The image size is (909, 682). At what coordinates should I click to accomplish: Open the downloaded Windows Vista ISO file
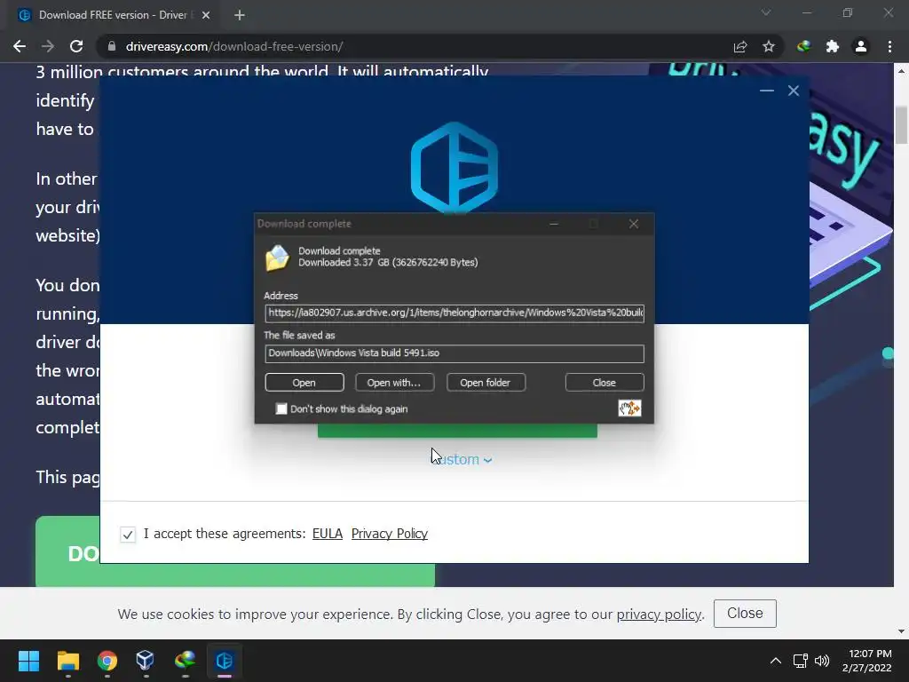coord(304,383)
